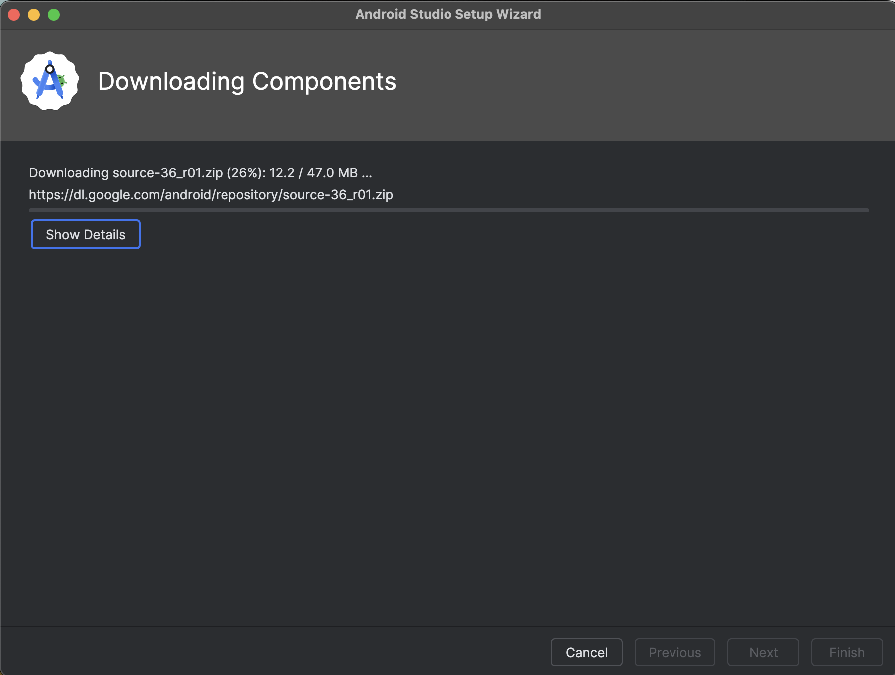Click the dl.google.com download URL text
Viewport: 895px width, 675px height.
pyautogui.click(x=211, y=195)
